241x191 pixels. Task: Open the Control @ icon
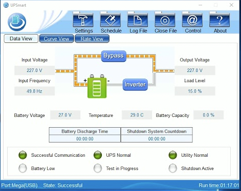pyautogui.click(x=192, y=19)
